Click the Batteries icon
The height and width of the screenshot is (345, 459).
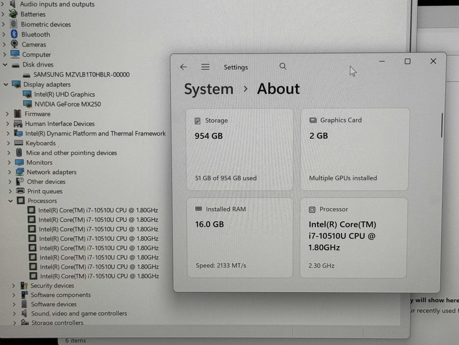[x=13, y=14]
